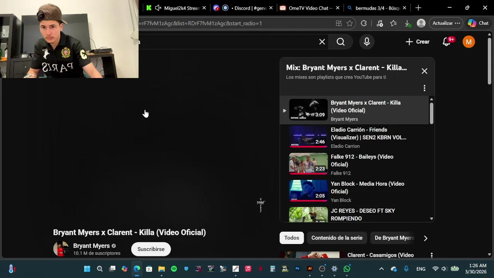Image resolution: width=494 pixels, height=278 pixels.
Task: Open the Bryant Myers channel name link
Action: pyautogui.click(x=91, y=246)
